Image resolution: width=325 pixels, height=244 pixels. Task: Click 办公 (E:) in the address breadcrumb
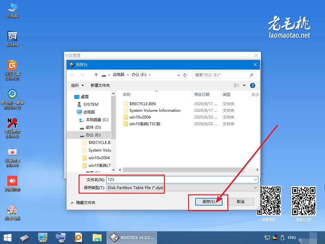(x=139, y=75)
